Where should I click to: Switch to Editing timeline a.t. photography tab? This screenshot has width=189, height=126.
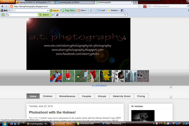[x=35, y=2]
